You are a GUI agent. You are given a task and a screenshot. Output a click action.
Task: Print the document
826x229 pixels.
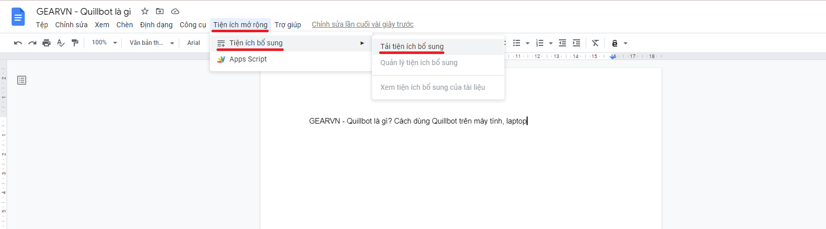click(x=46, y=43)
